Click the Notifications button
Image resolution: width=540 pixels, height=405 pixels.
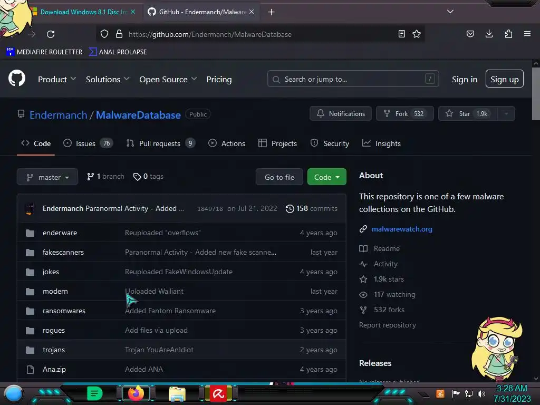(341, 113)
